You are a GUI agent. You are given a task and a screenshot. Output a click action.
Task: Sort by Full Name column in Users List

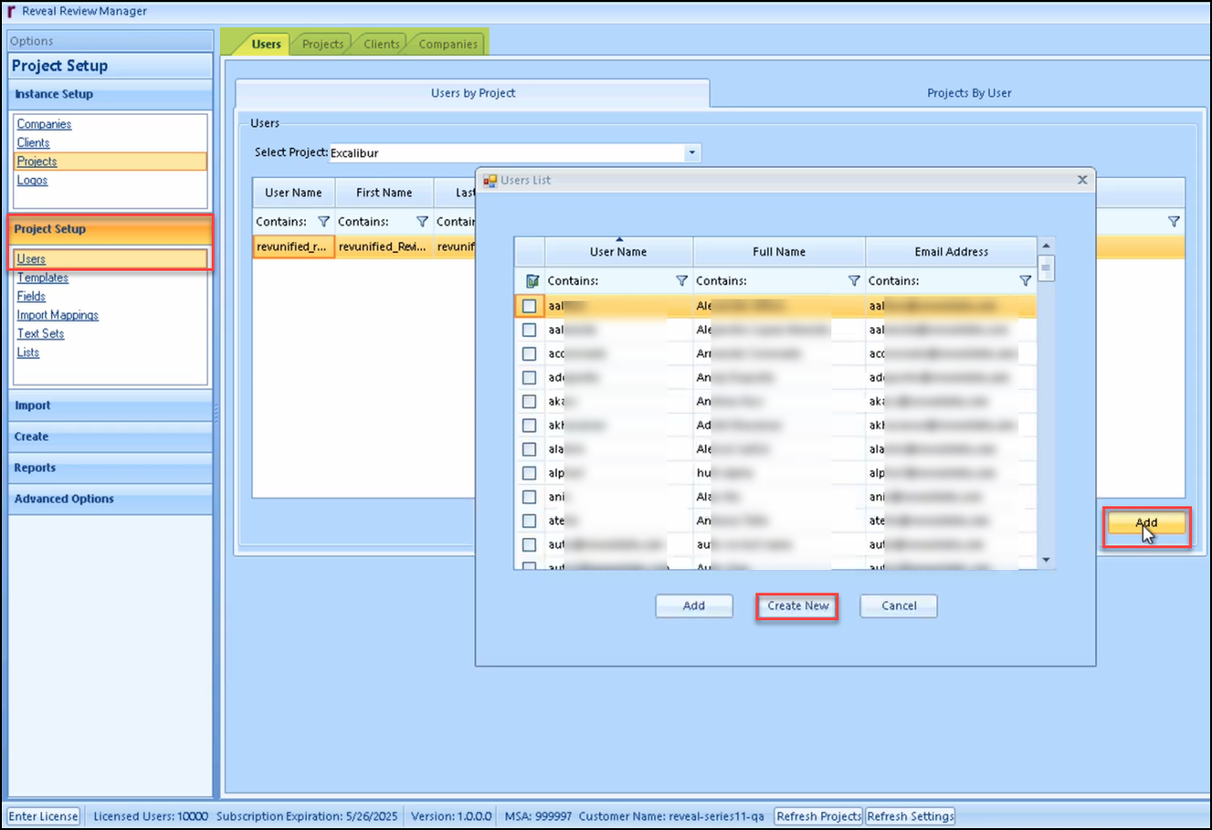(779, 252)
